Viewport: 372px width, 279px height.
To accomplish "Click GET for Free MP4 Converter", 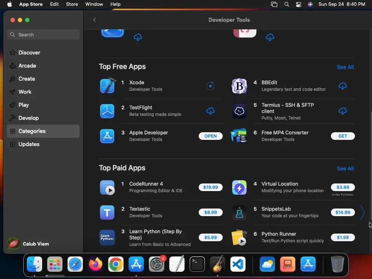I will click(343, 136).
